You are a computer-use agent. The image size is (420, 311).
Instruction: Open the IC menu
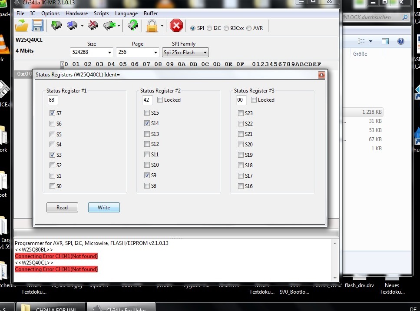pyautogui.click(x=33, y=13)
